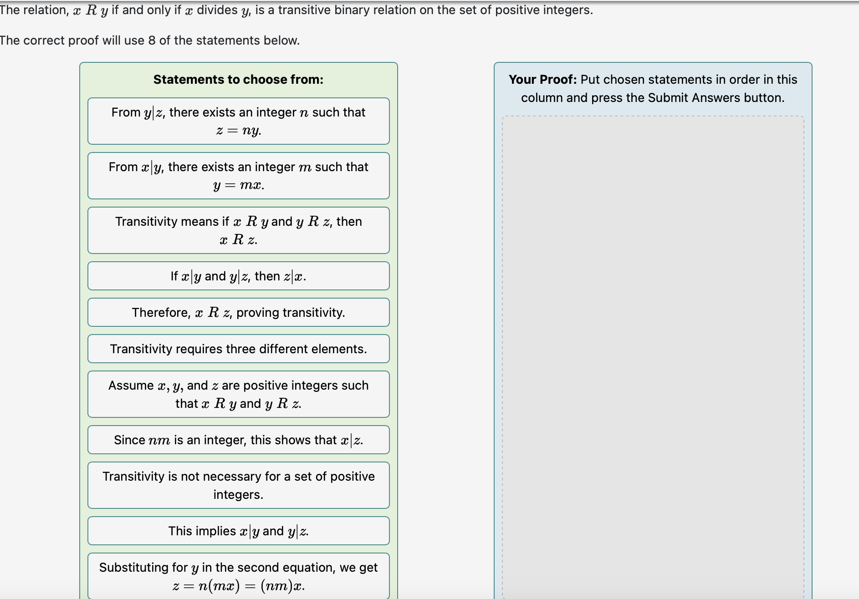
Task: Choose the 'Therefore, x R z' conclusion statement
Action: pos(238,312)
